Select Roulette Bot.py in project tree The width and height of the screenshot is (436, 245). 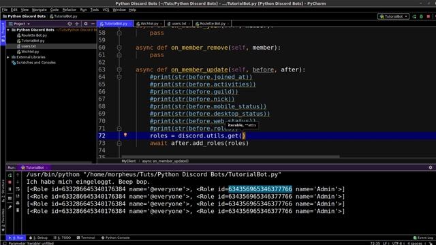[34, 35]
